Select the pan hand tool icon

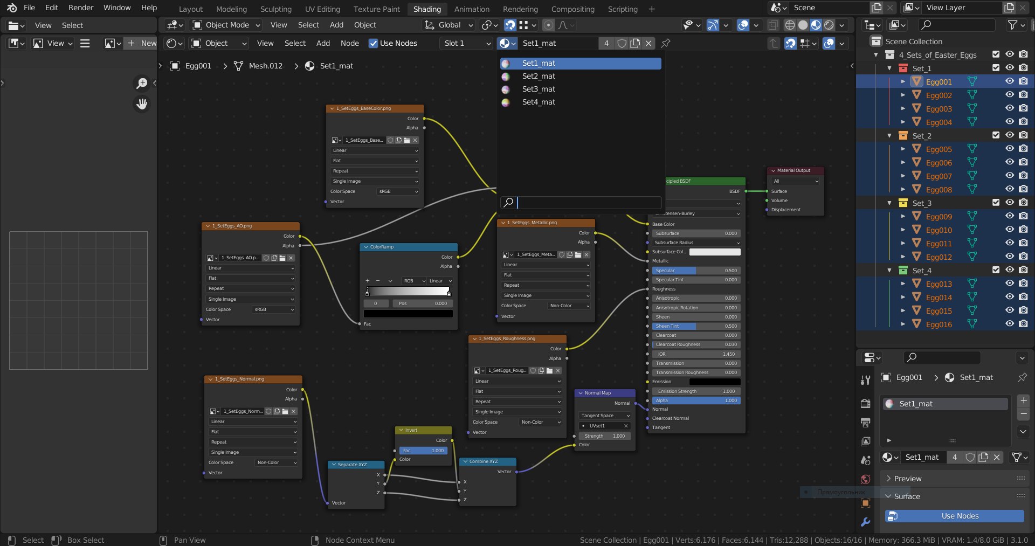pos(142,104)
